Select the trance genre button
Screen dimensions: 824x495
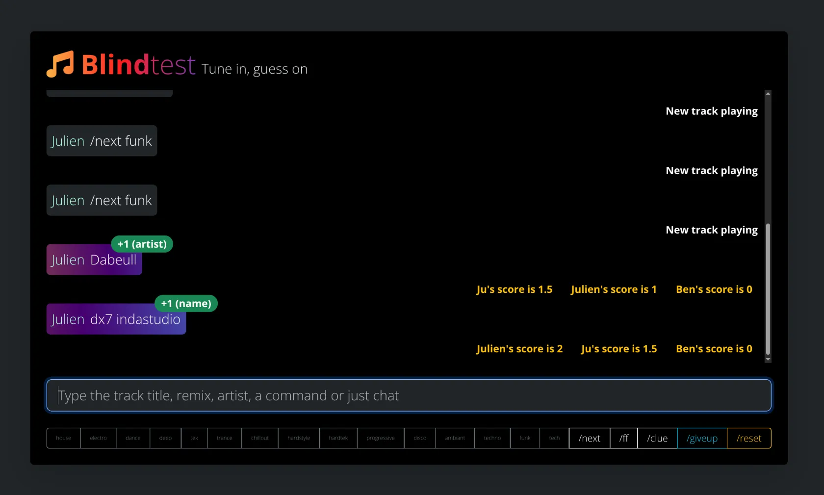click(224, 438)
